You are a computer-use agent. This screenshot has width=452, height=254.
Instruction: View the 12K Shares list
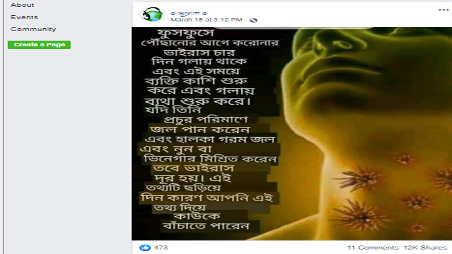425,248
